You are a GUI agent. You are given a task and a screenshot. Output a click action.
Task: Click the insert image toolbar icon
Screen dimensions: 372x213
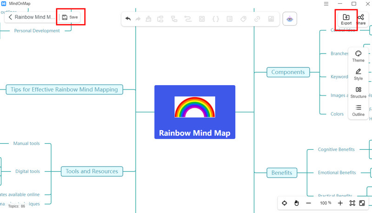pyautogui.click(x=271, y=19)
